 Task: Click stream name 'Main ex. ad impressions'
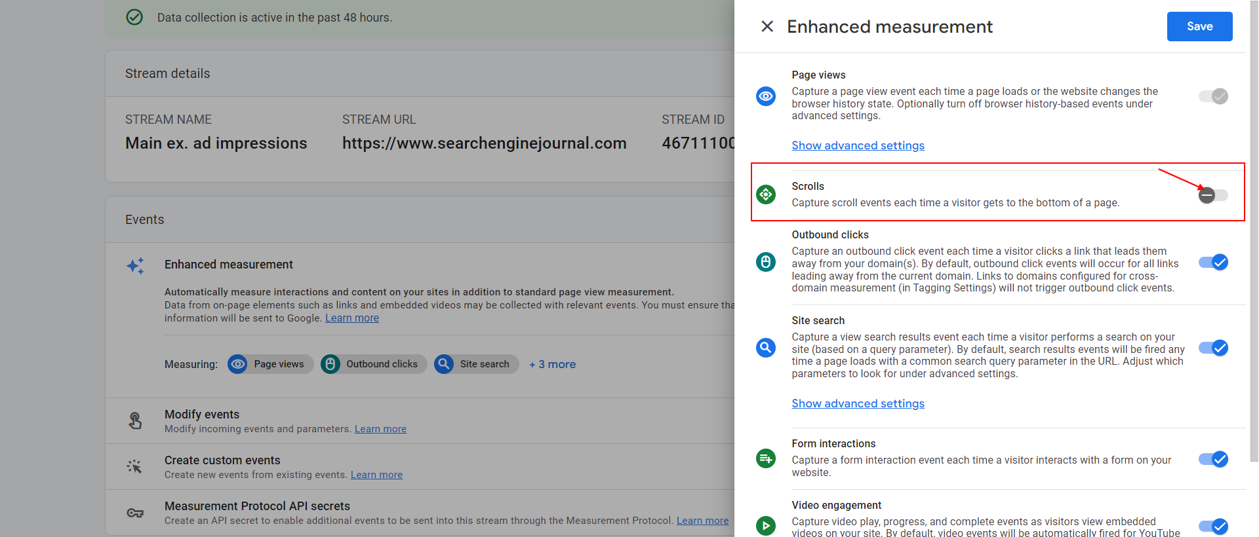click(x=216, y=143)
